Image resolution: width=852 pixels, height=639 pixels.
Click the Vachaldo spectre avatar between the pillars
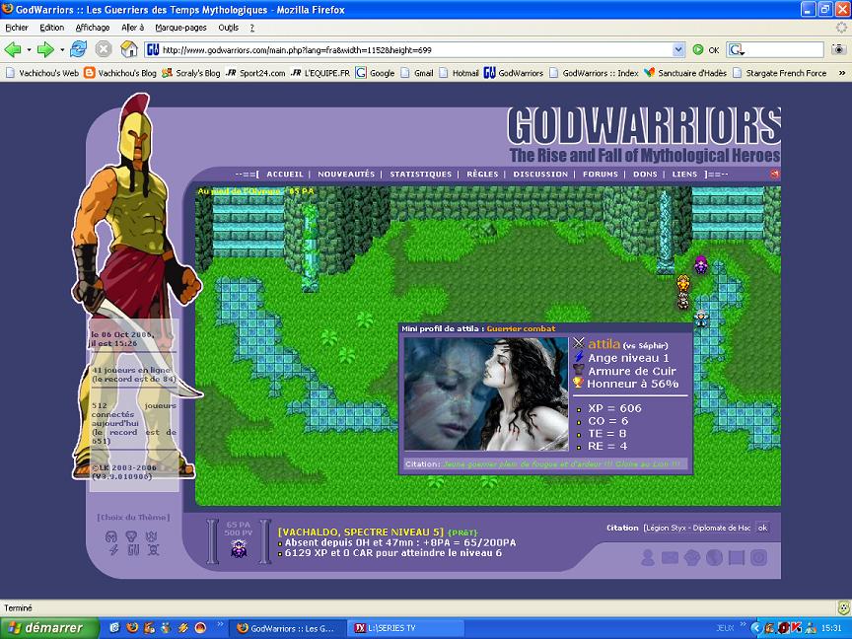(239, 548)
